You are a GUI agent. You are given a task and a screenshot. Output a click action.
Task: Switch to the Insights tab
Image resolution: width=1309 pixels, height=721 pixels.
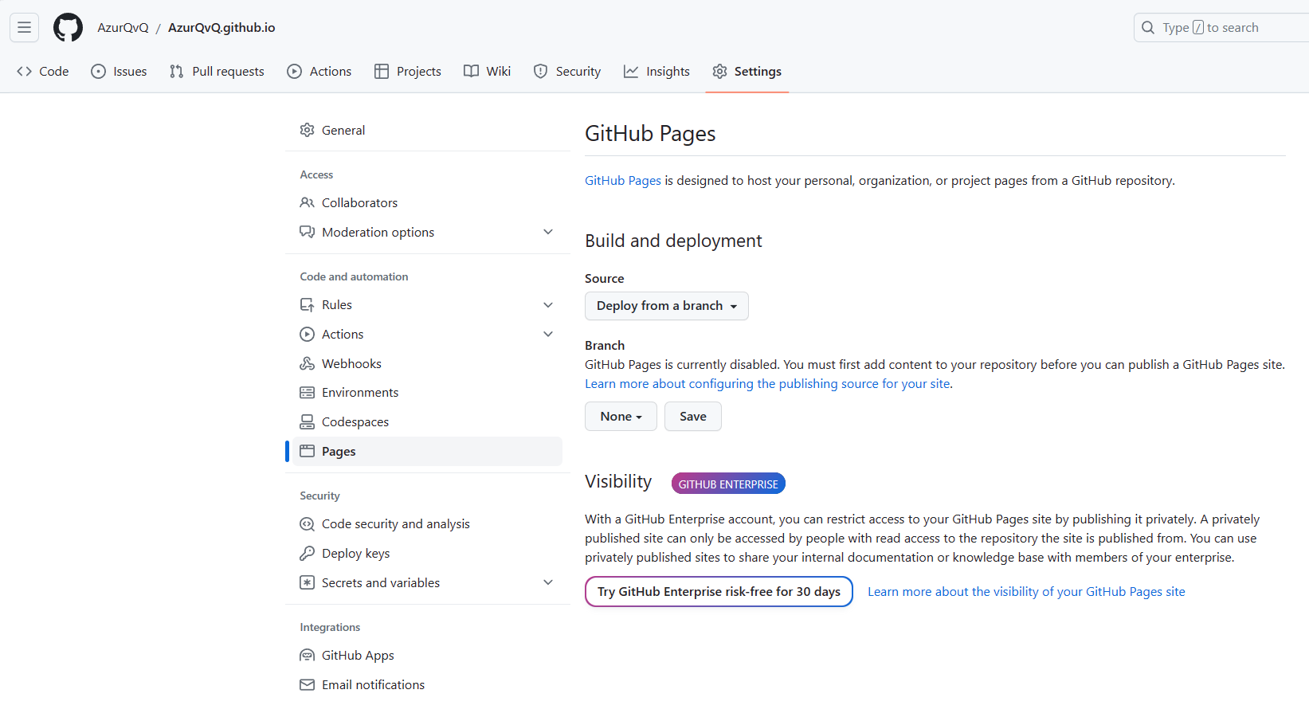(x=656, y=72)
